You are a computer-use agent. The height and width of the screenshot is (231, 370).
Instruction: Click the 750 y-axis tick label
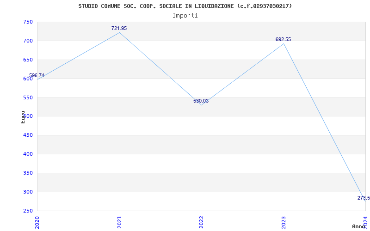coord(28,22)
